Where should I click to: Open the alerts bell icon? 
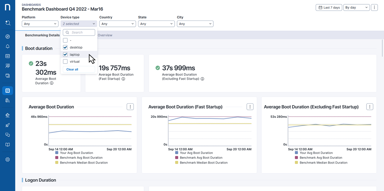point(8,46)
